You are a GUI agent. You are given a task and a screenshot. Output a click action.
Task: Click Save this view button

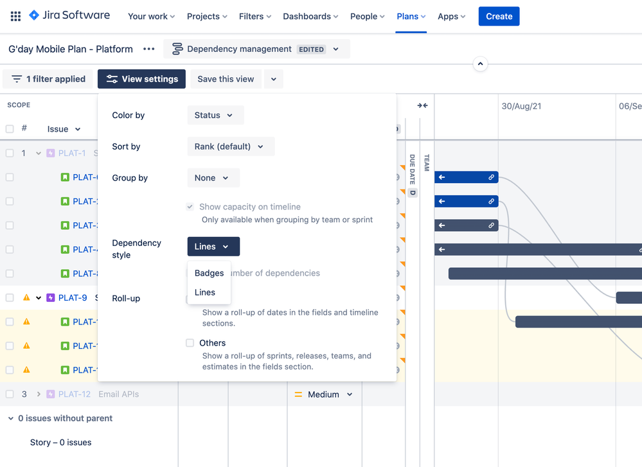pyautogui.click(x=226, y=79)
